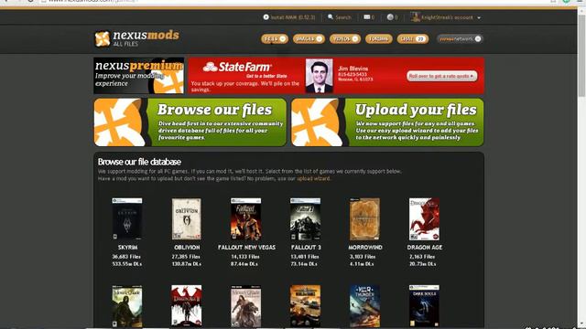Expand the Videos menu arrow
The image size is (586, 329).
coord(355,38)
